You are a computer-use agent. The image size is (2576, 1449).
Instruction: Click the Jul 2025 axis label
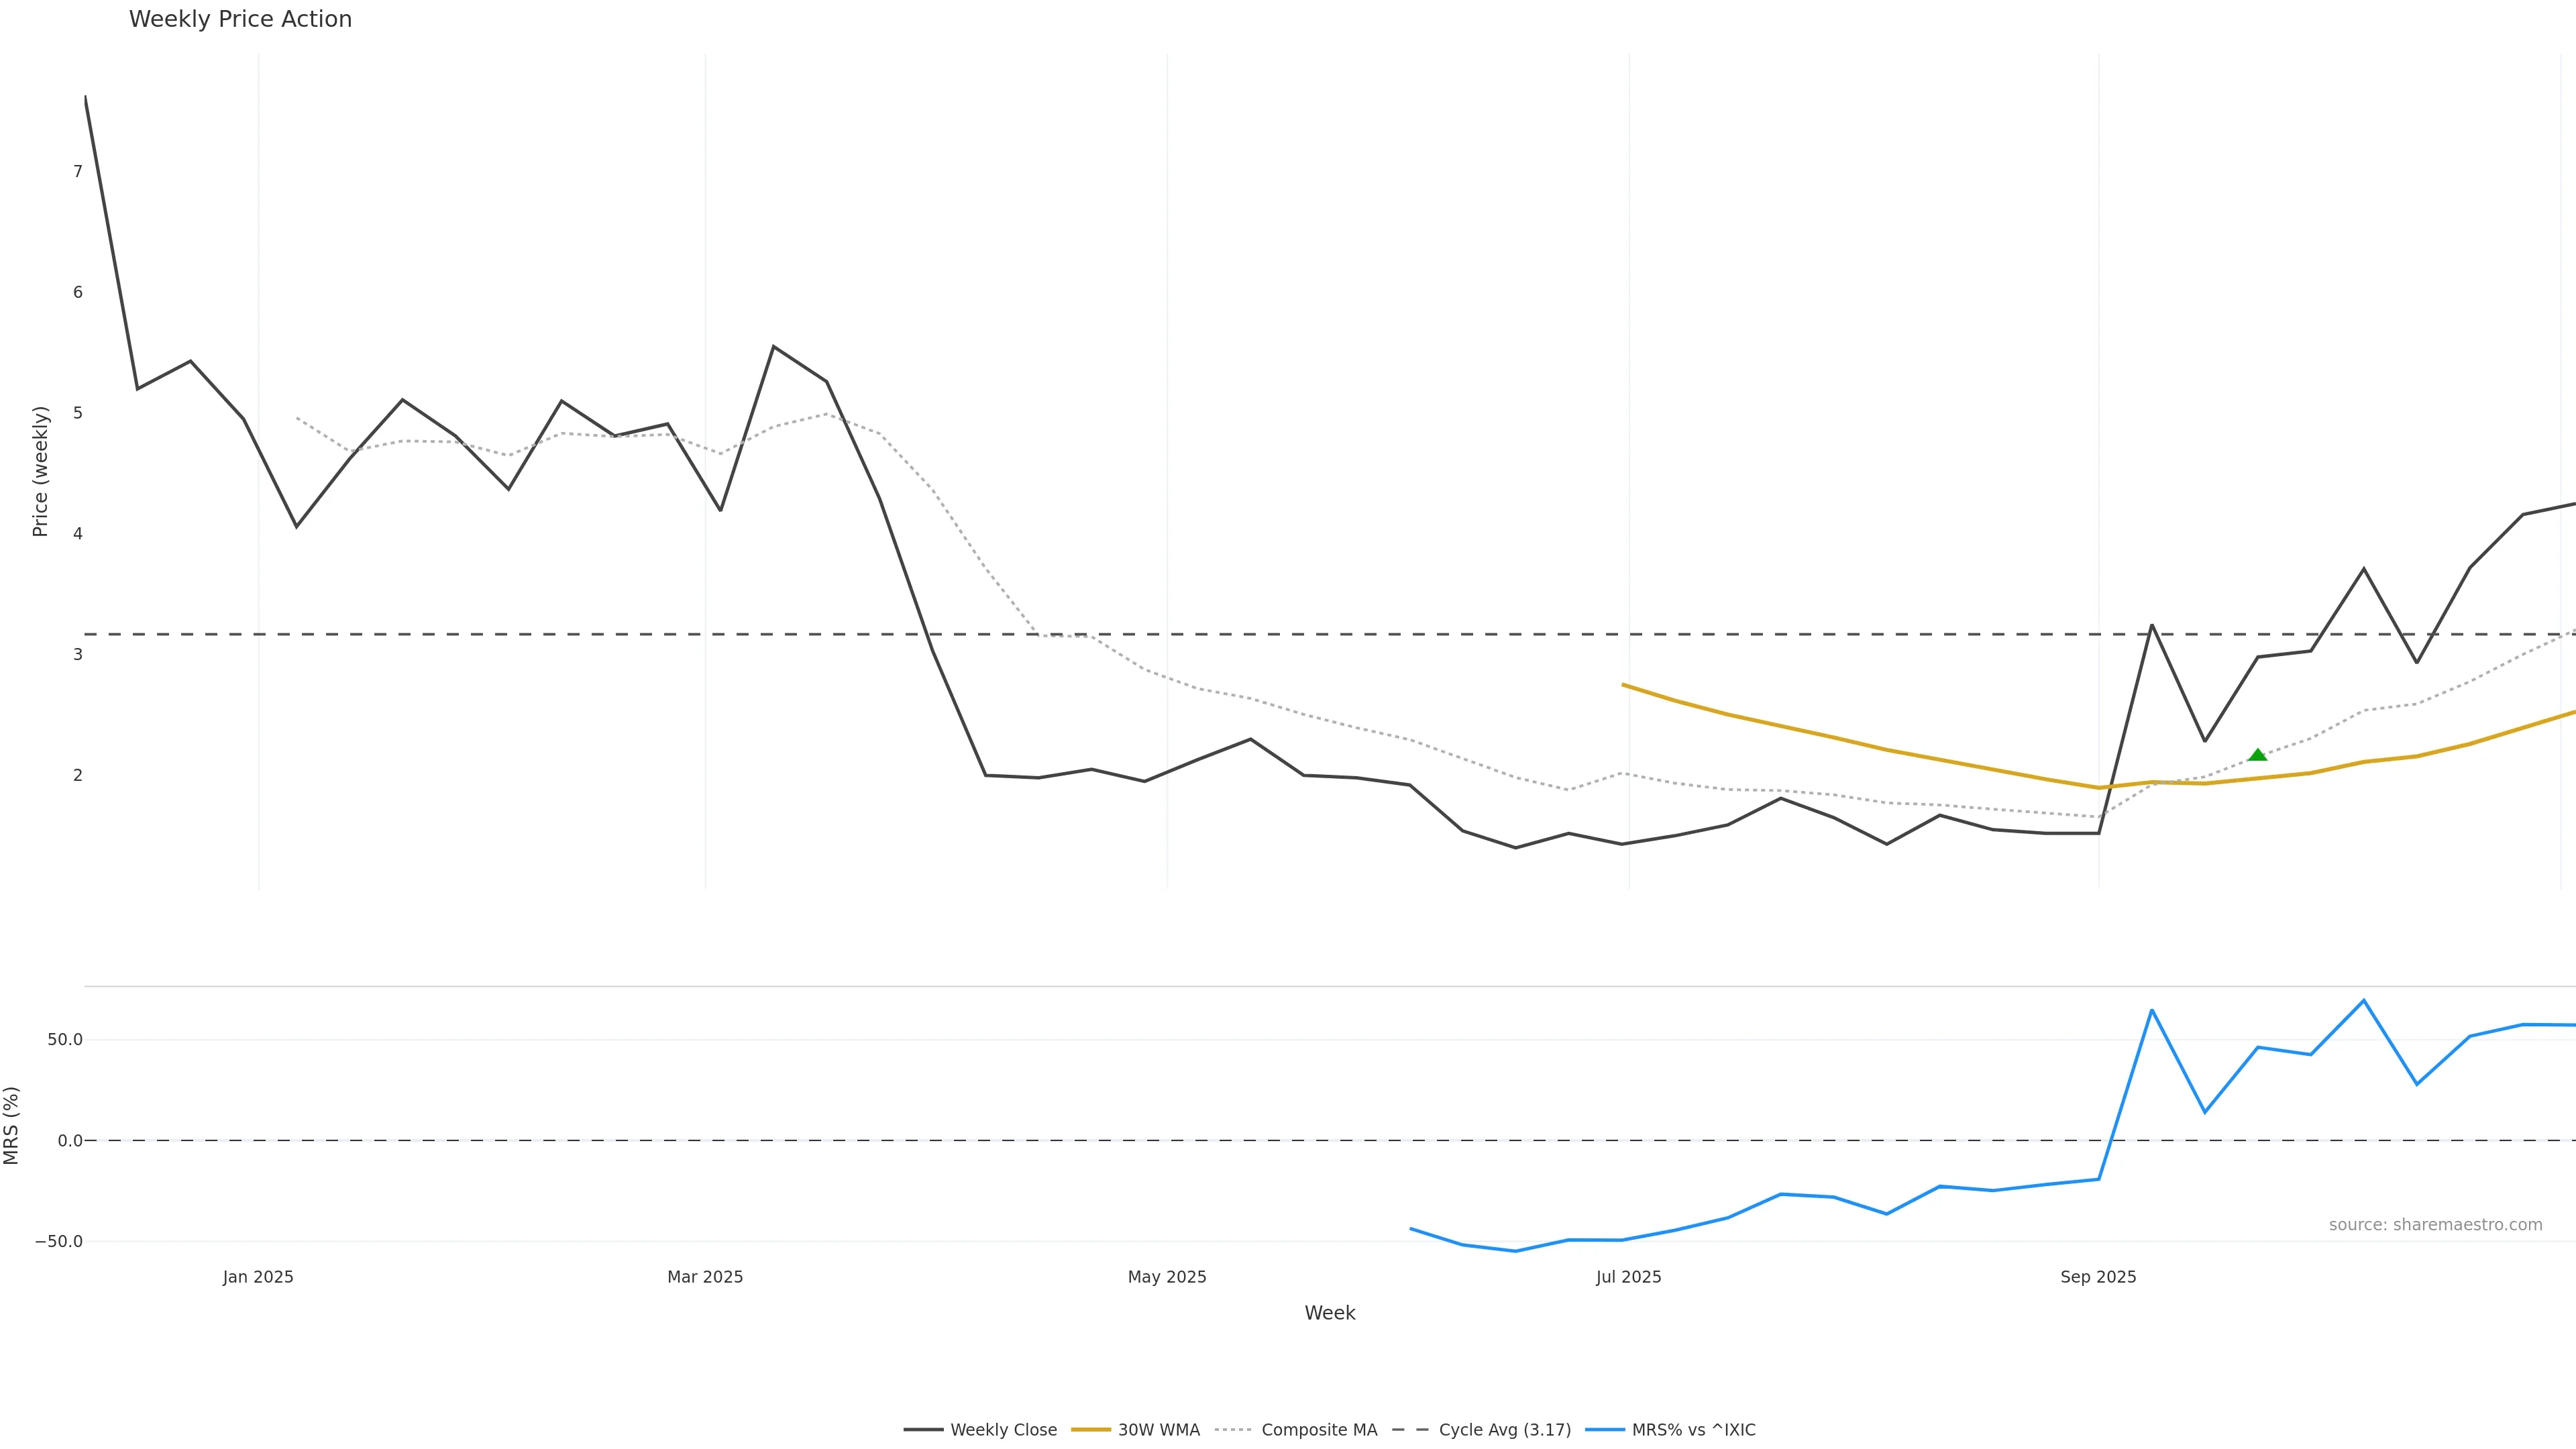pos(1628,1277)
